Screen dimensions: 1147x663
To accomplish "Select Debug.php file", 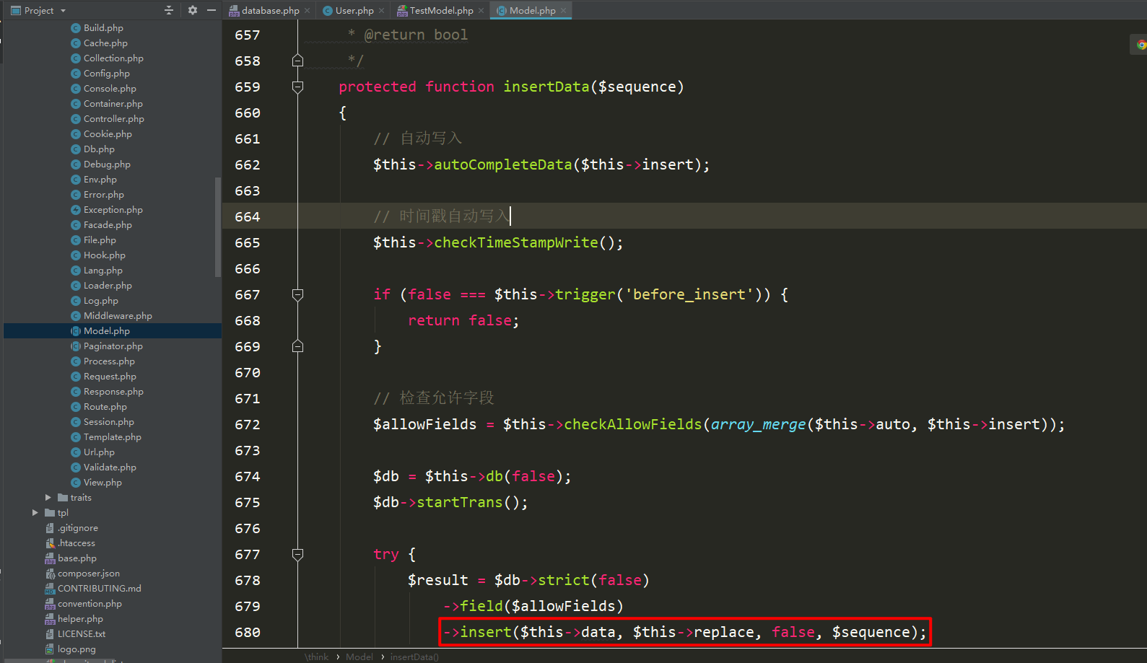I will click(107, 164).
